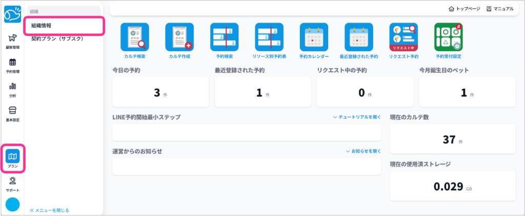Select 予約管理 in the sidebar

(x=13, y=65)
